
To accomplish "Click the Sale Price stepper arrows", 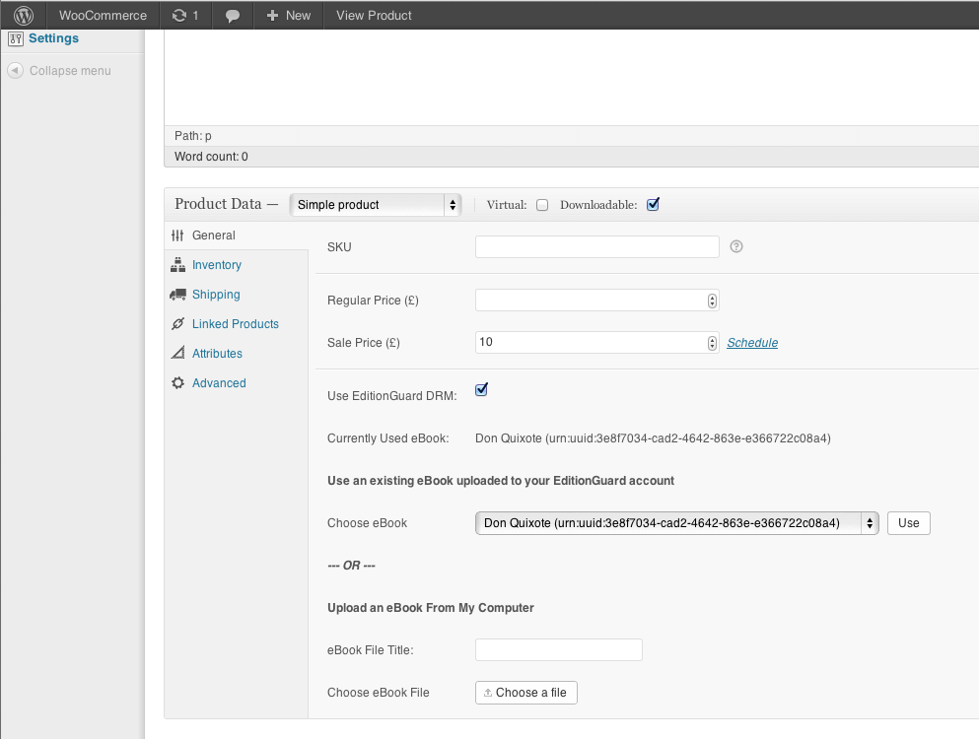I will point(712,343).
